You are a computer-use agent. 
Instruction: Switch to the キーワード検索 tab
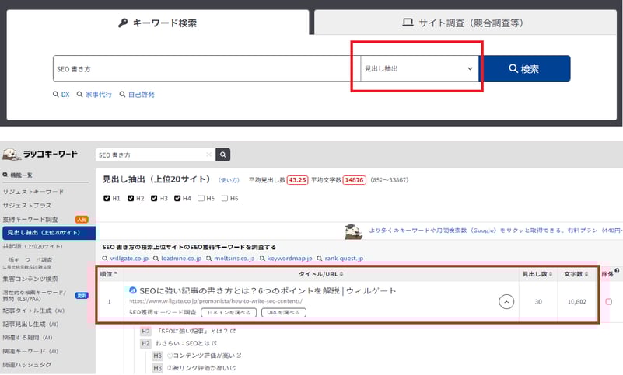click(x=158, y=23)
